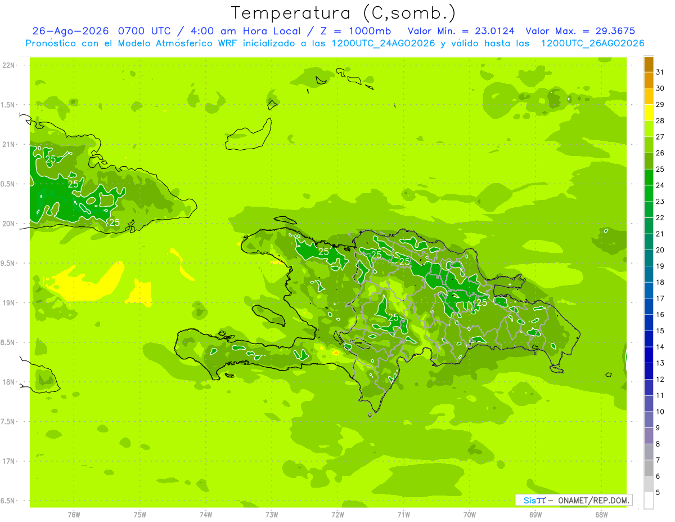The image size is (675, 522).
Task: Click the colorbar swatch between 30 and 31
Action: (649, 81)
